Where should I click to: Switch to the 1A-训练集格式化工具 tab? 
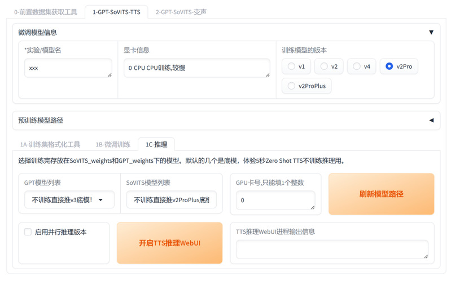click(50, 144)
